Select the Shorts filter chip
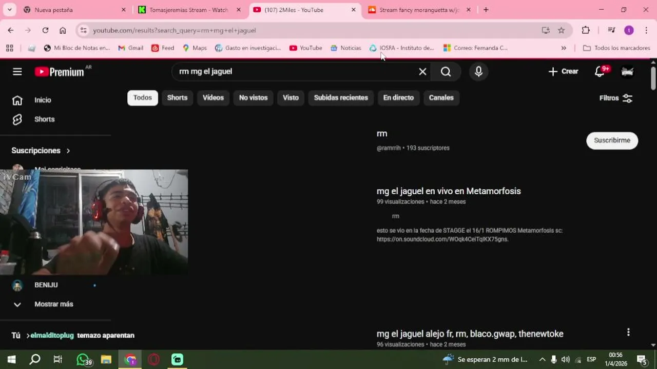The image size is (657, 369). (x=177, y=97)
